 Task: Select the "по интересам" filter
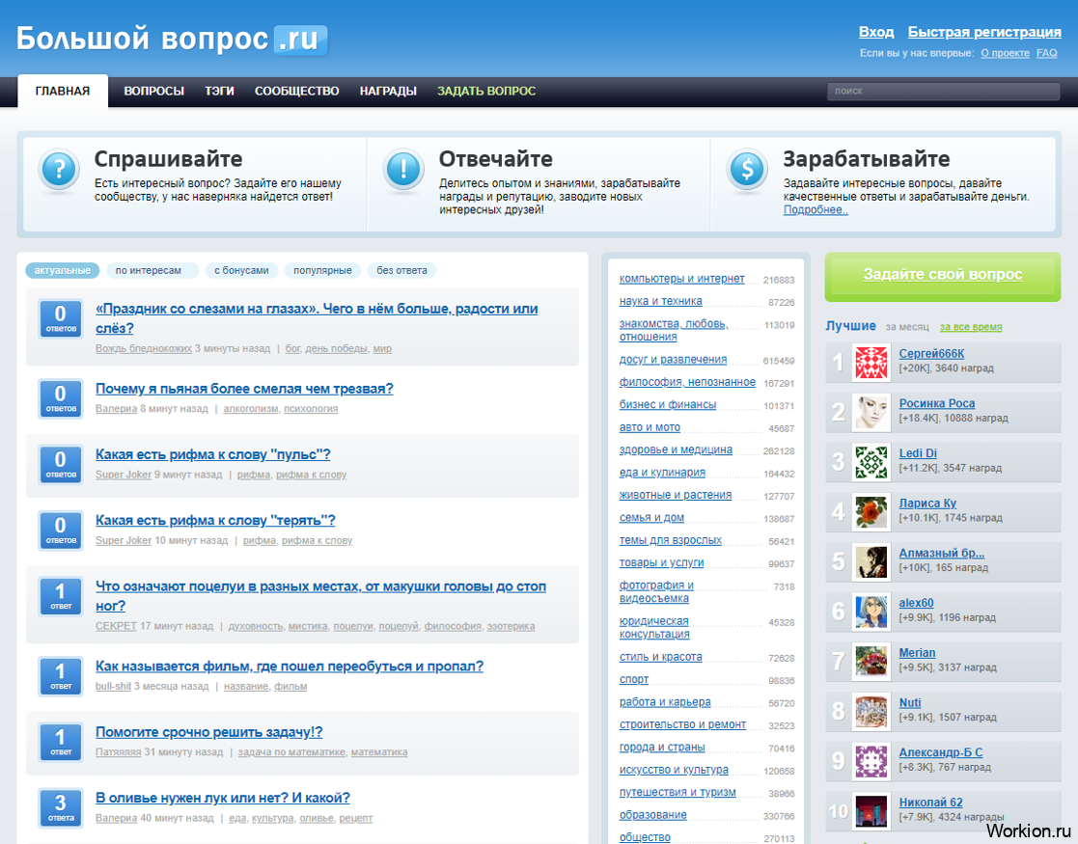click(x=152, y=271)
